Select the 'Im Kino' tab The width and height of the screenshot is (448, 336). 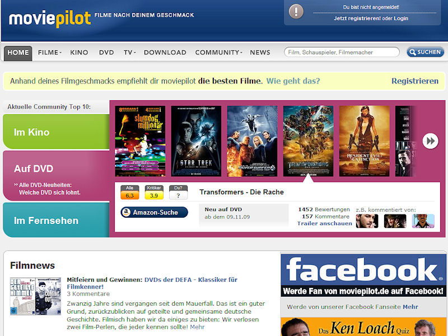[56, 132]
